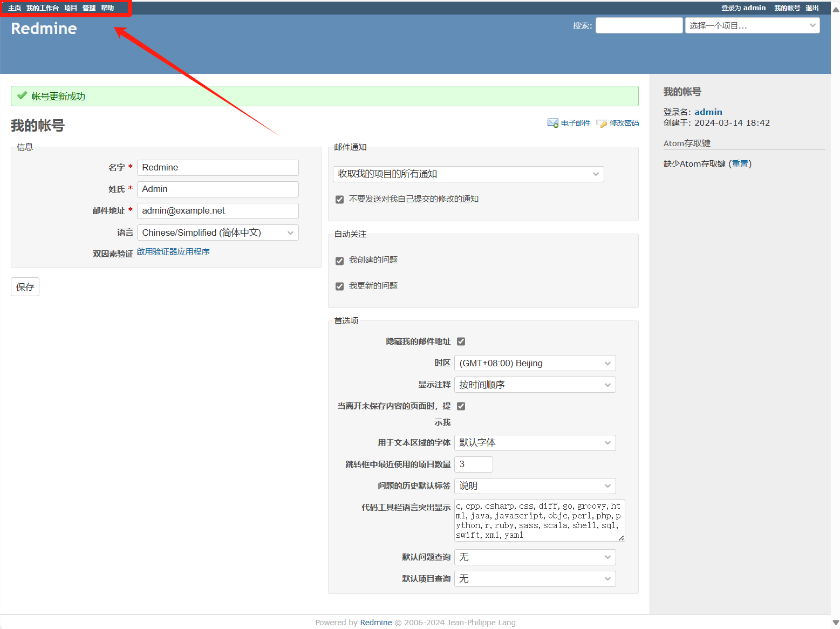Open the project selector dropdown in header
The width and height of the screenshot is (840, 629).
[x=752, y=25]
